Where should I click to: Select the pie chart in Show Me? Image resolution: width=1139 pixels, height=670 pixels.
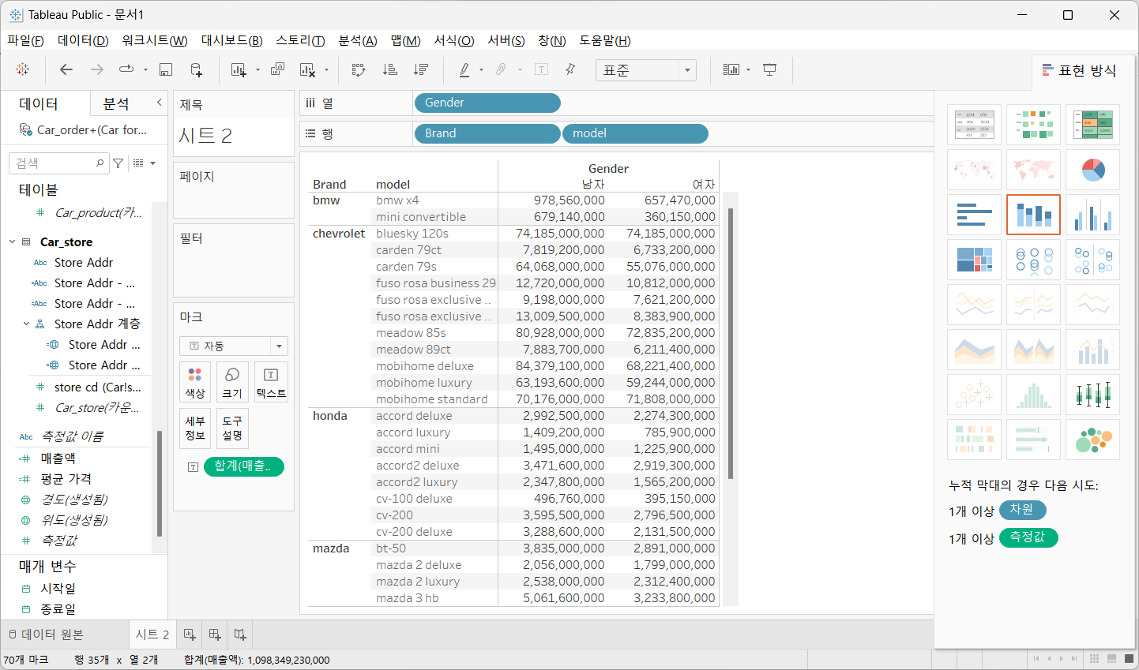1092,170
